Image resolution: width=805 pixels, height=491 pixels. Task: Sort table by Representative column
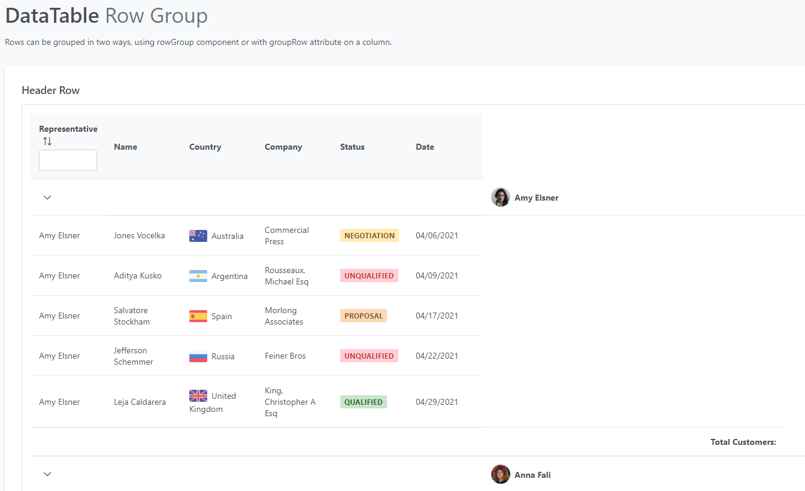(x=68, y=129)
